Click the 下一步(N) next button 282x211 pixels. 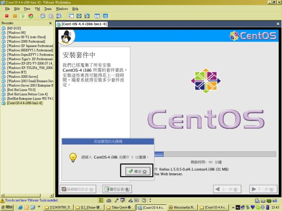coord(263,189)
